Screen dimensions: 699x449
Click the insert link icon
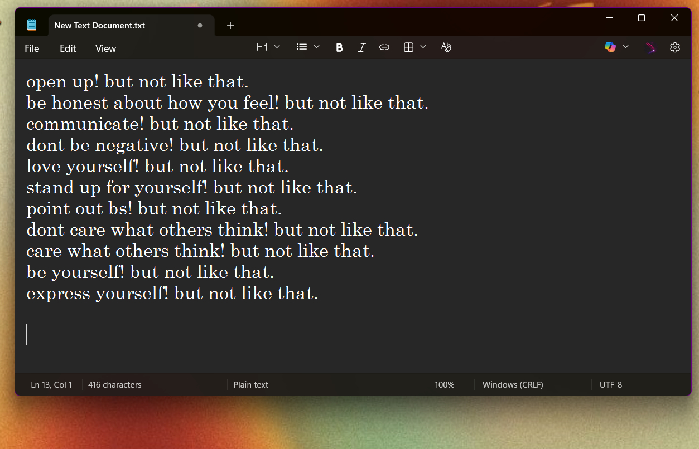[384, 48]
